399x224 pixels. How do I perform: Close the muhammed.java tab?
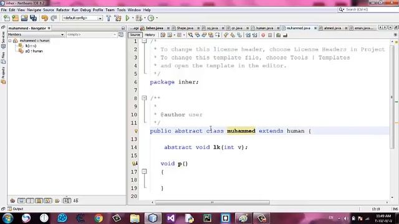tap(315, 28)
